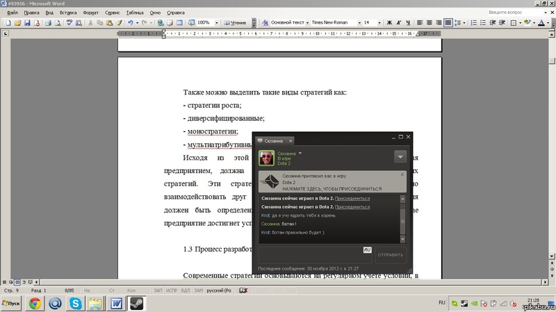Image resolution: width=556 pixels, height=312 pixels.
Task: Open Skype from the taskbar
Action: pos(75,304)
